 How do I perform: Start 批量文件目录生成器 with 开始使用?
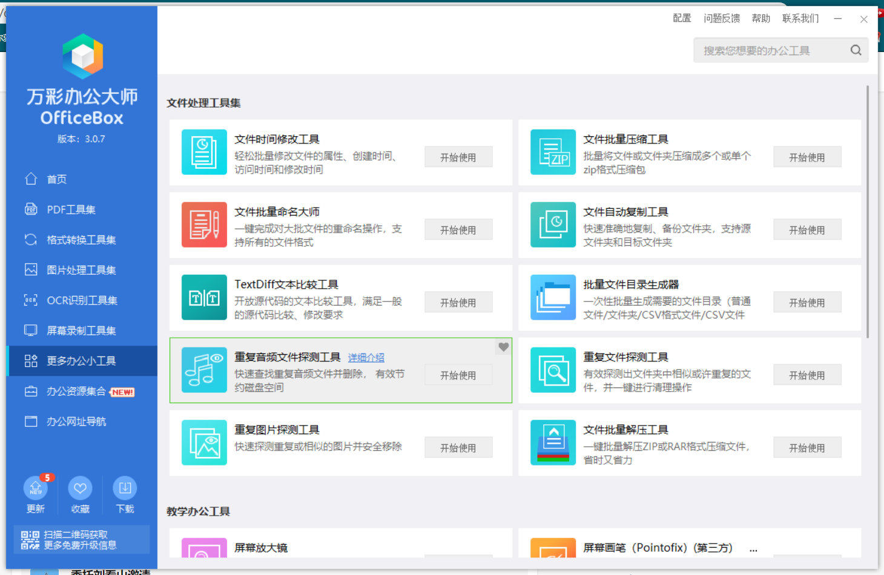807,303
